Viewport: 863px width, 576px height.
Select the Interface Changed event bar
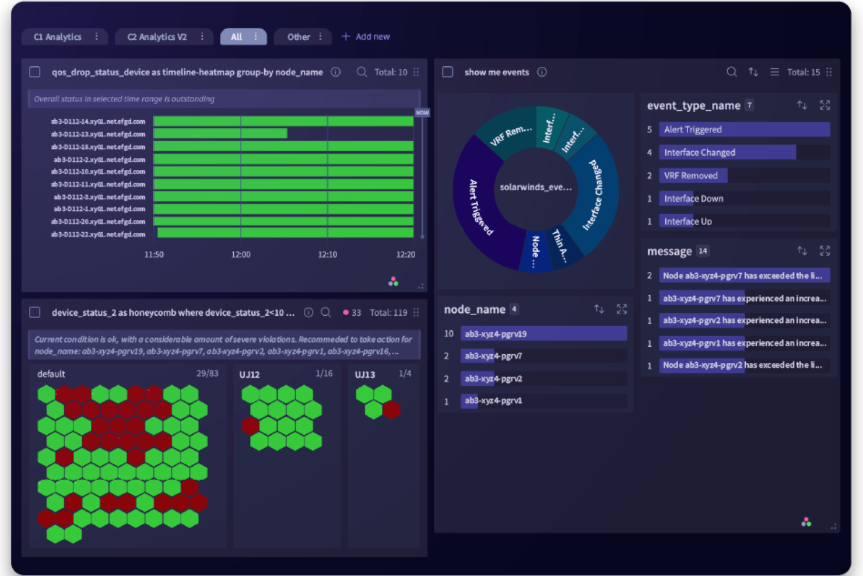pos(745,152)
